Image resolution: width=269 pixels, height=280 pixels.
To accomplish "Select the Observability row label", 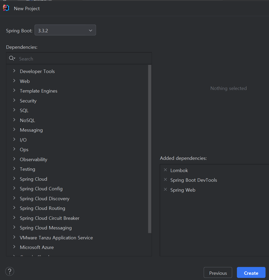I will 33,159.
